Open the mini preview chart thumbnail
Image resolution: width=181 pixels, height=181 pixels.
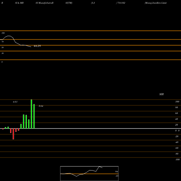pyautogui.click(x=89, y=173)
